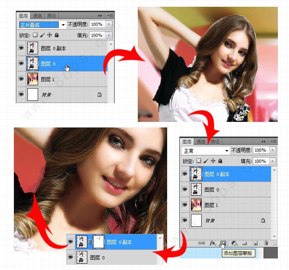Hide 图层 1 in the 正片叠底 panel
This screenshot has width=289, height=270.
tap(21, 79)
